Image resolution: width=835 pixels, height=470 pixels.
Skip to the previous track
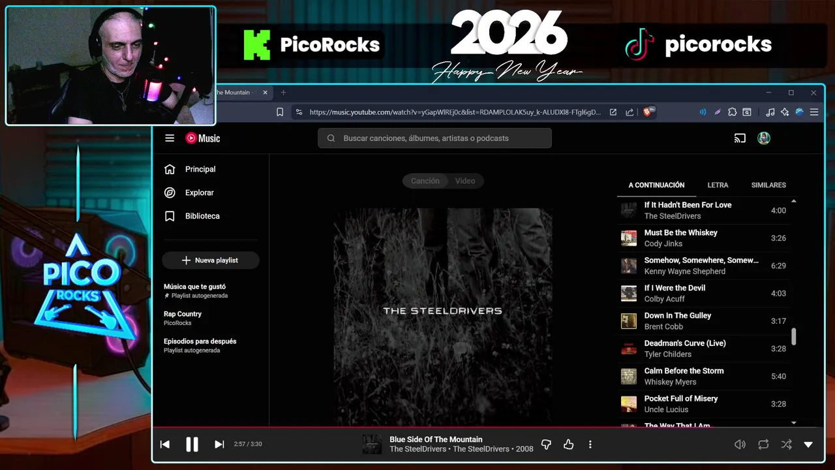(x=165, y=445)
